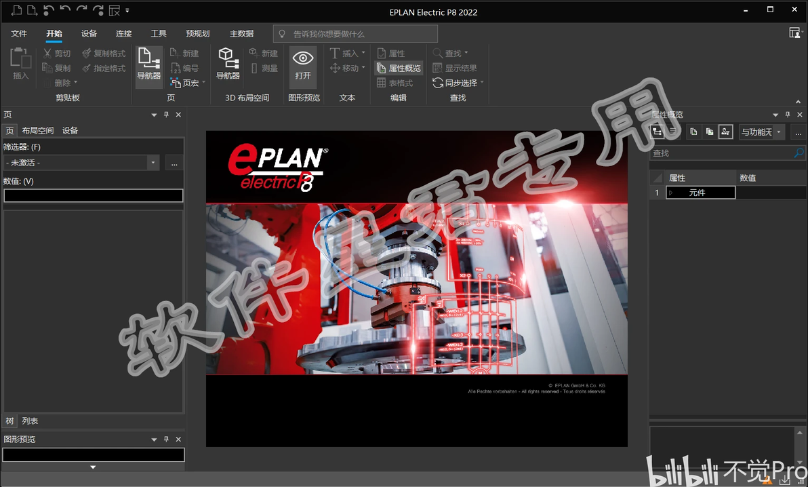This screenshot has width=808, height=487.
Task: Close the 图形预览 panel
Action: [x=178, y=439]
